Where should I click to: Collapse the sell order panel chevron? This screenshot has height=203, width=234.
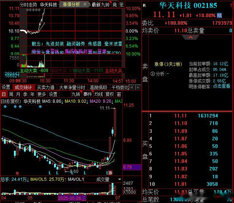coord(190,37)
